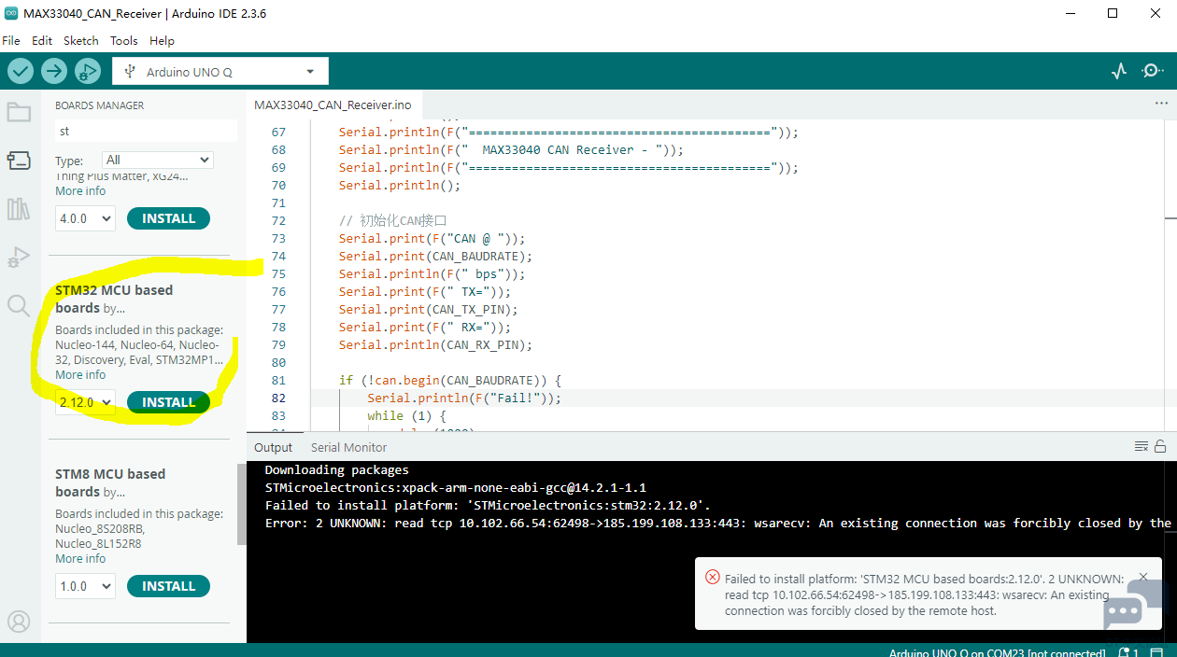Screen dimensions: 1177x657
Task: Switch to the Output tab
Action: (274, 447)
